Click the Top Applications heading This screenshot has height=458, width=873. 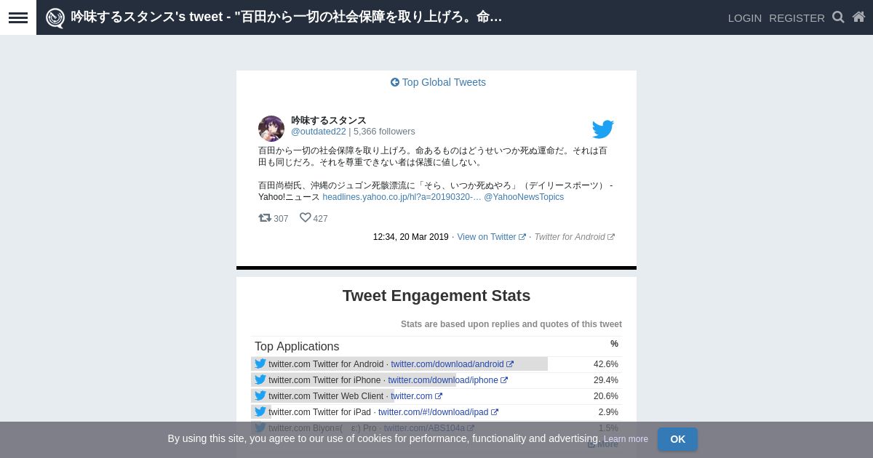tap(297, 347)
